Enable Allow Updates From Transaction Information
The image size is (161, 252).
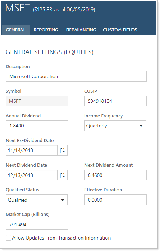coord(9,238)
